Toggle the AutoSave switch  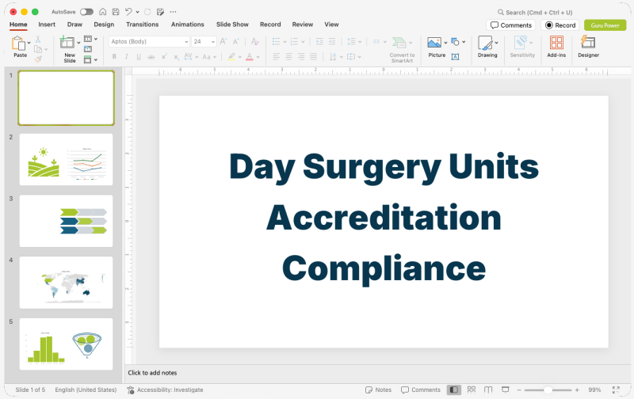tap(86, 12)
